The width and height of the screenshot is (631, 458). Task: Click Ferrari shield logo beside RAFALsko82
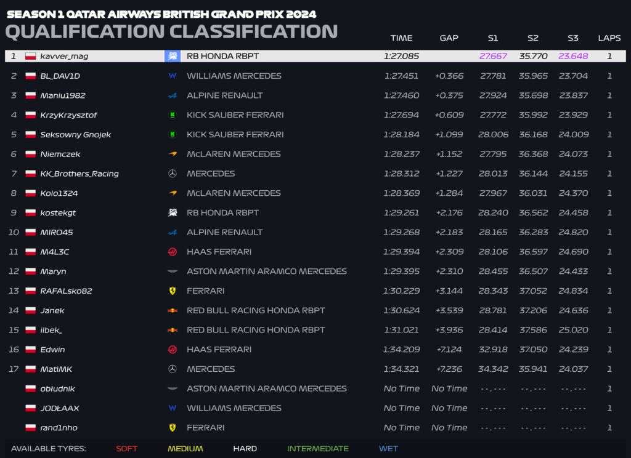[173, 291]
